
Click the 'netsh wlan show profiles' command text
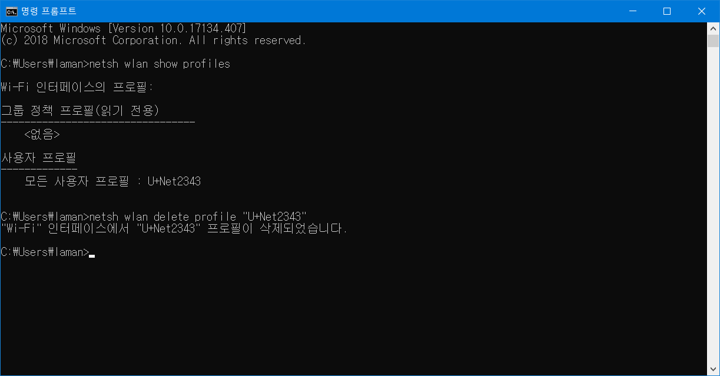(x=160, y=64)
